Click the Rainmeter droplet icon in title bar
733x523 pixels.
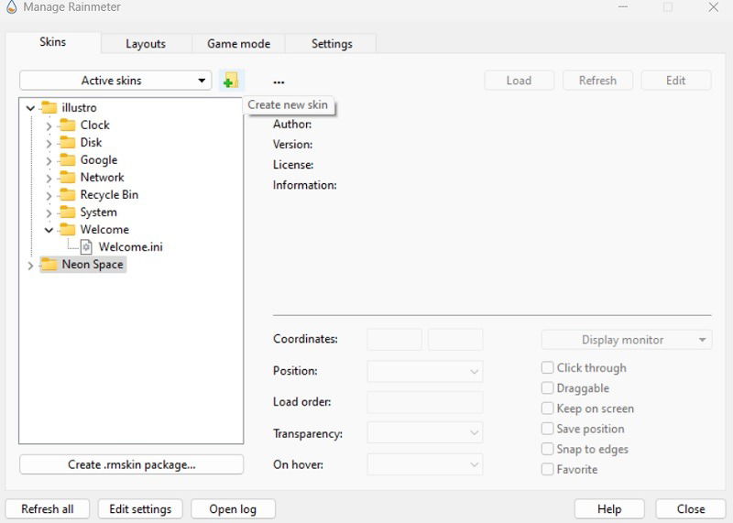(x=11, y=7)
